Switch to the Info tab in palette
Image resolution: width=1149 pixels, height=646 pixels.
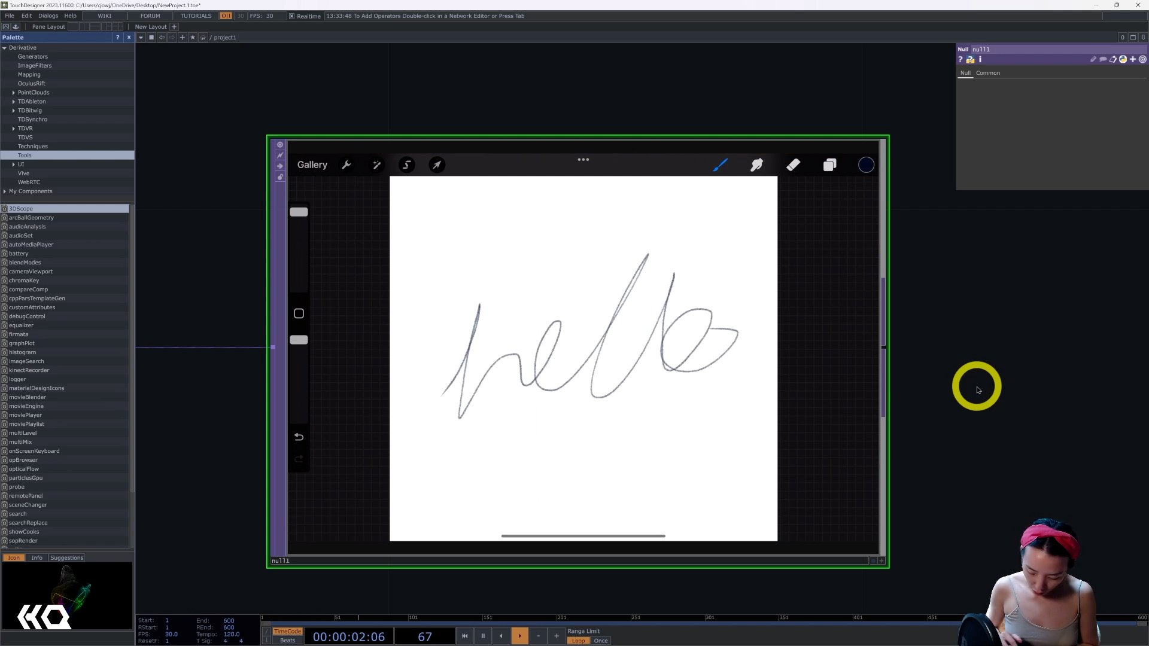tap(37, 558)
